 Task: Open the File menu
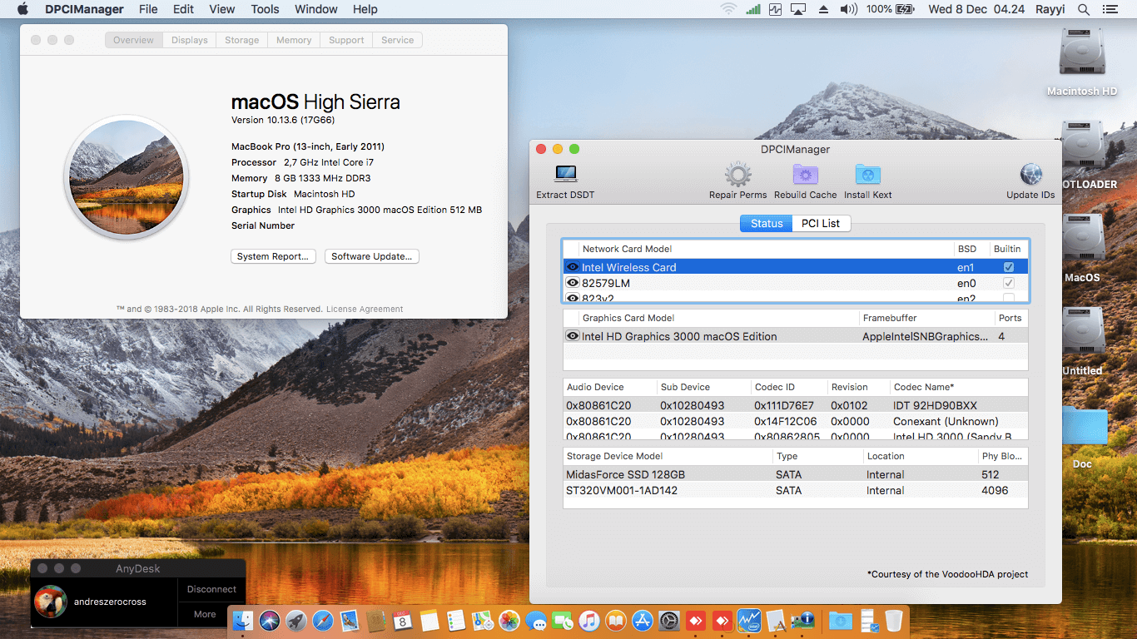[148, 9]
